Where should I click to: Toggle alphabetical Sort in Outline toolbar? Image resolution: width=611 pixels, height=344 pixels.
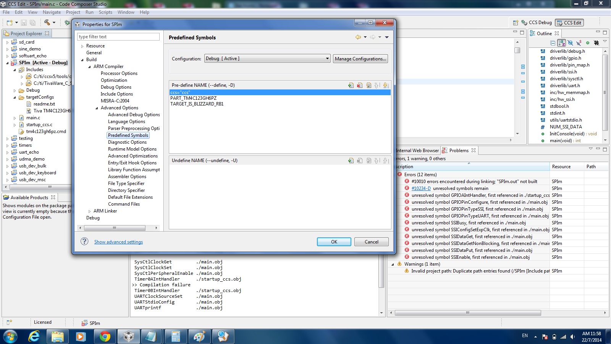(561, 43)
